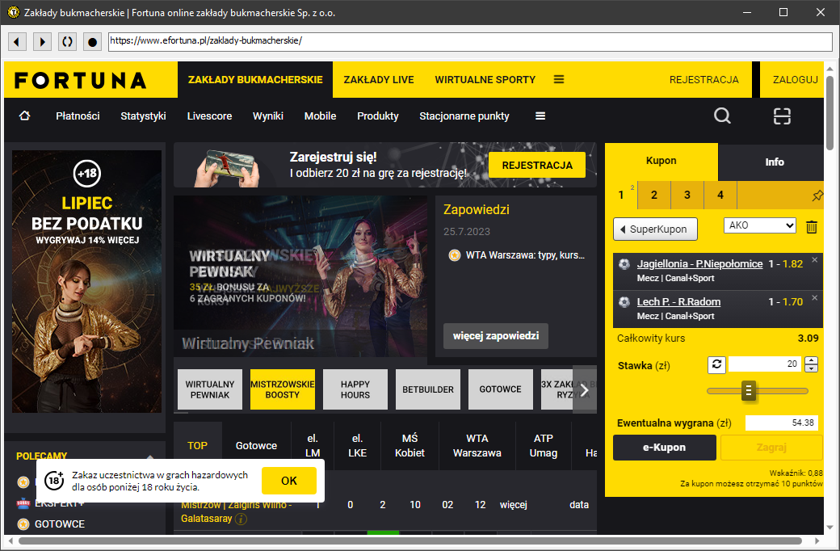This screenshot has width=840, height=551.
Task: Open the AKO bet type dropdown
Action: coord(759,225)
